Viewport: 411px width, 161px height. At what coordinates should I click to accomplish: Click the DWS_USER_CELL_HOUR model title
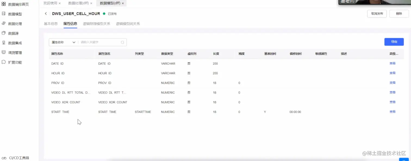tap(76, 14)
